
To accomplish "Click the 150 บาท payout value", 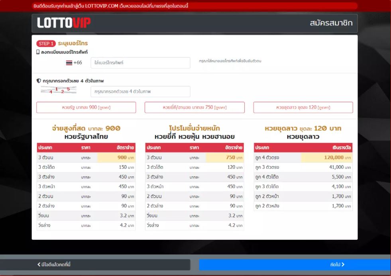I will tap(126, 167).
